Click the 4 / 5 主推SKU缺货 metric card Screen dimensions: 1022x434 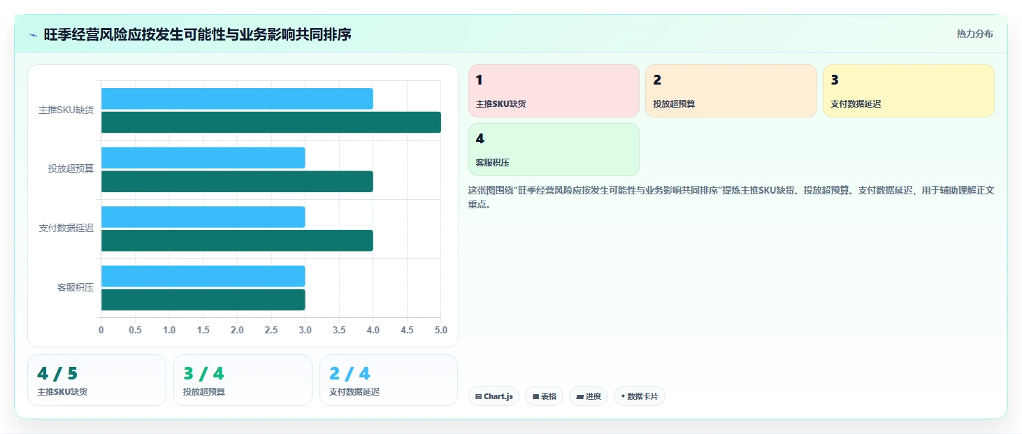pyautogui.click(x=96, y=380)
